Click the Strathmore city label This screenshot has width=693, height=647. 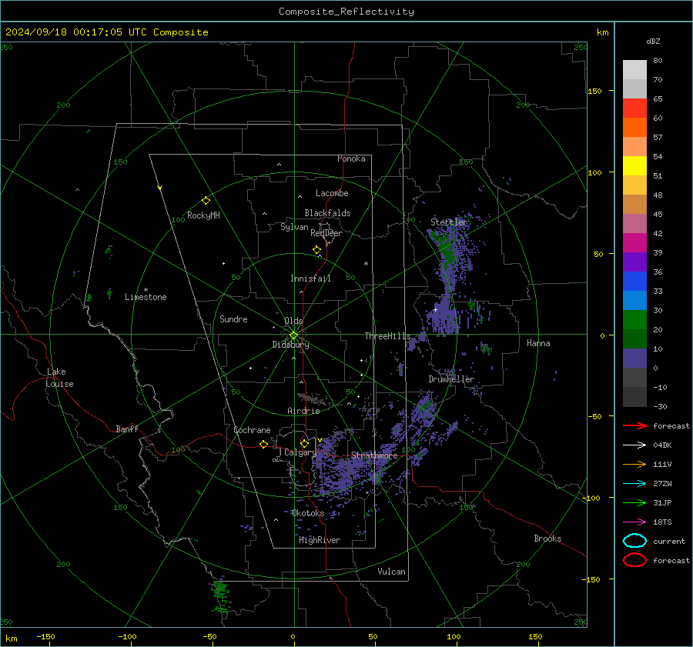pyautogui.click(x=374, y=455)
